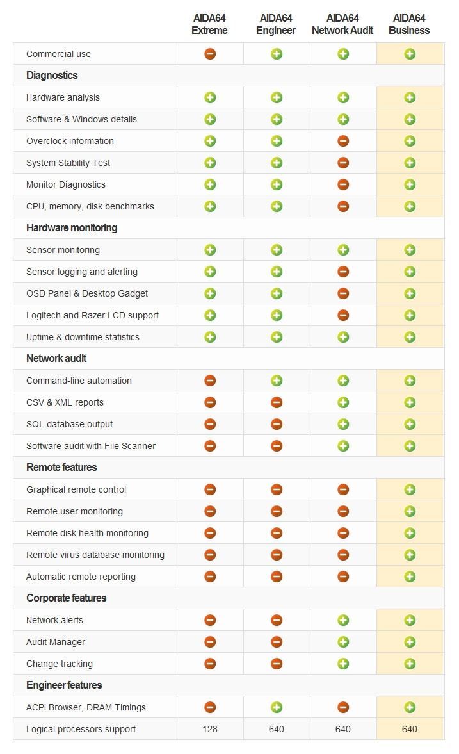The height and width of the screenshot is (754, 459).
Task: Click the green plus for ACPI Browser under Engineer
Action: point(277,707)
